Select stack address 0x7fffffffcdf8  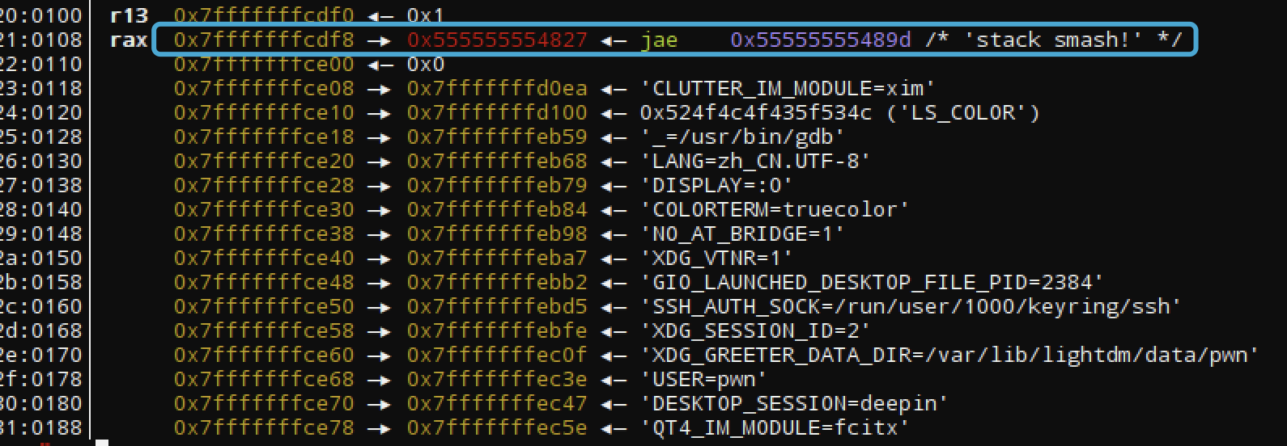tap(264, 40)
